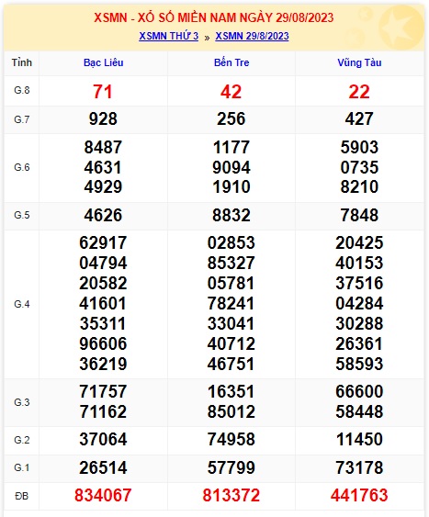Select the Bạc Liêu province header

click(x=103, y=62)
